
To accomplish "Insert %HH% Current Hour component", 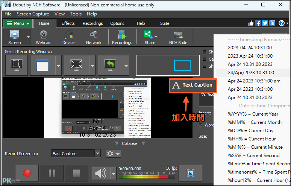I will click(252, 139).
